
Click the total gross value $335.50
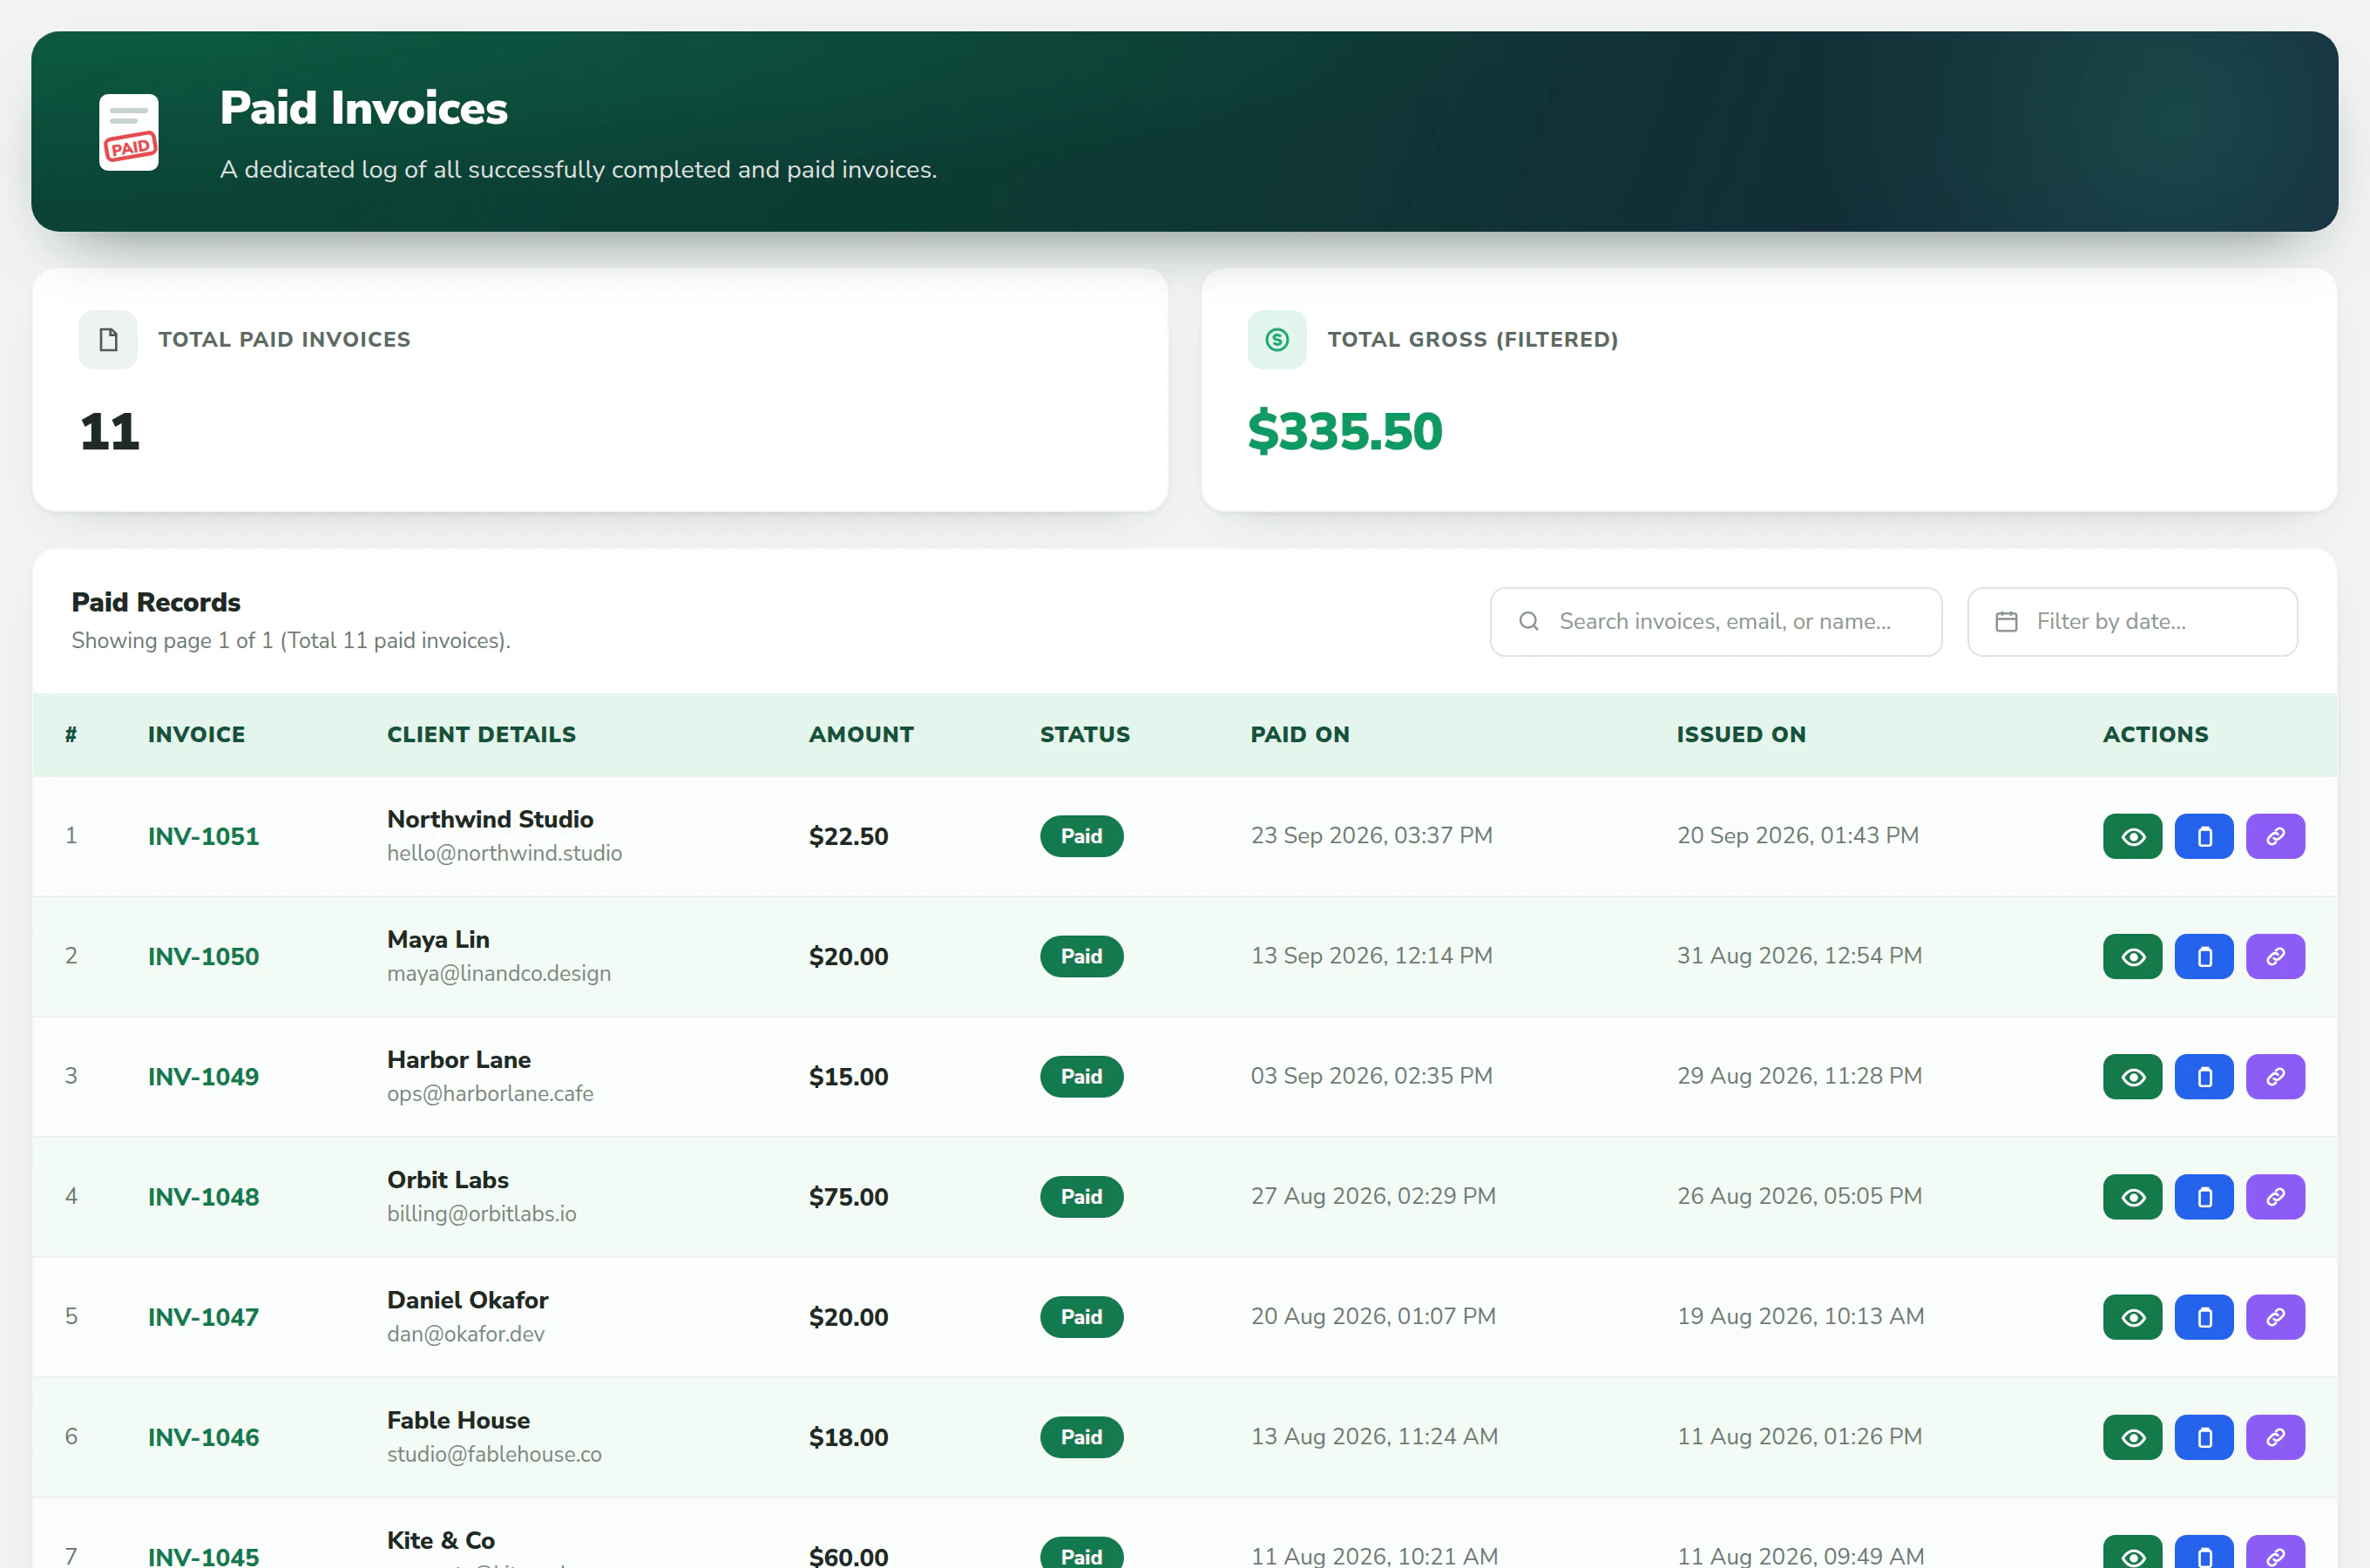(x=1344, y=432)
